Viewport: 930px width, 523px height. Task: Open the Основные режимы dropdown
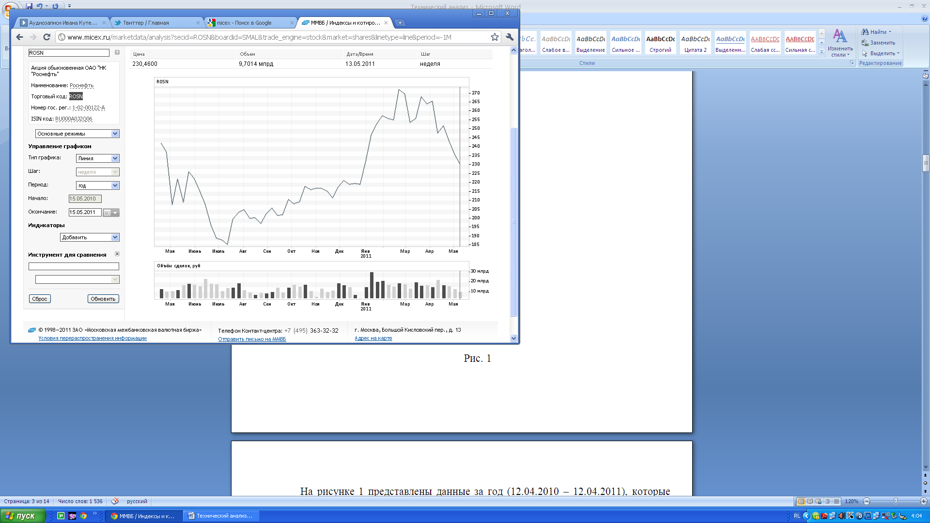click(x=77, y=134)
